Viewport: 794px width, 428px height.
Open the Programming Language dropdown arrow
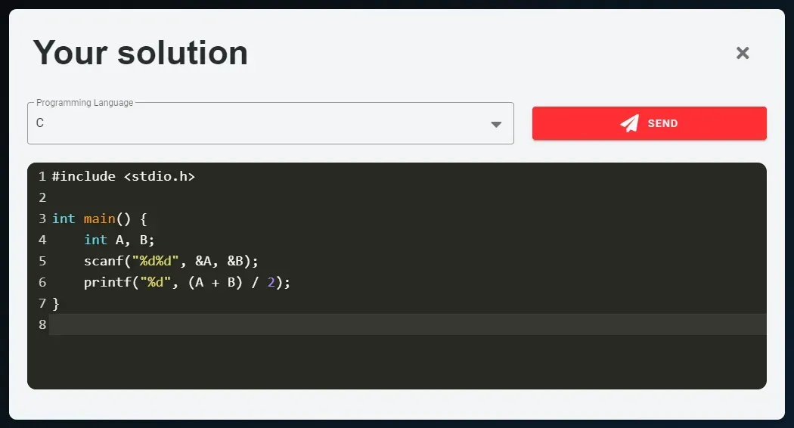tap(496, 124)
